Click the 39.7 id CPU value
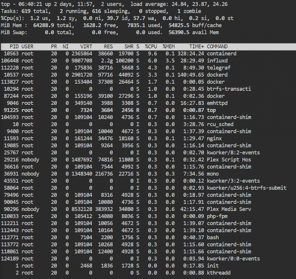 117,18
